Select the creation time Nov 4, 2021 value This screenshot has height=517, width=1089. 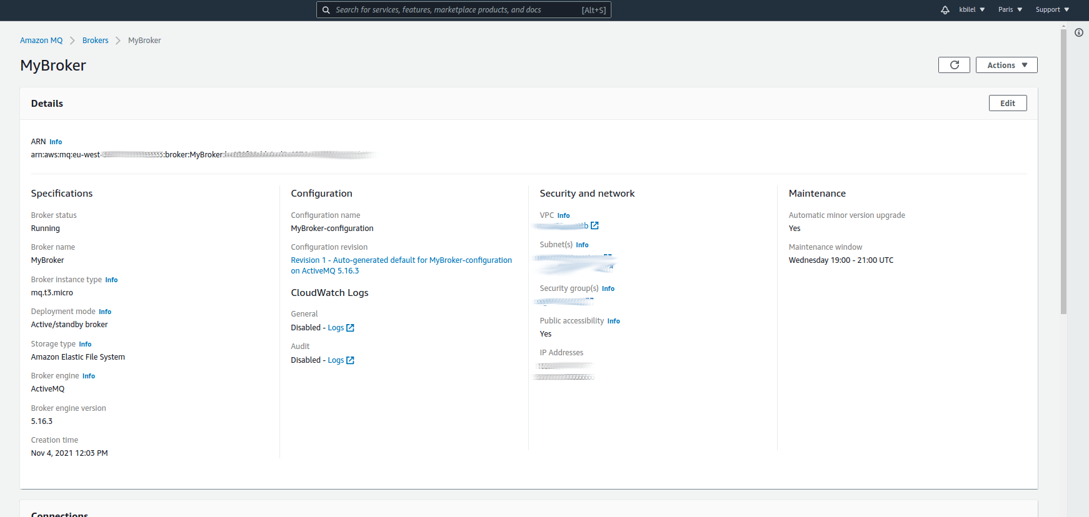click(x=69, y=453)
